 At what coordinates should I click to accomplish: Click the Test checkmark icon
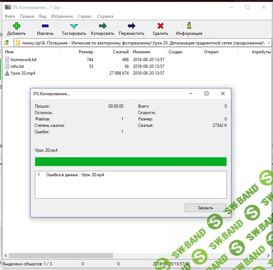click(74, 26)
